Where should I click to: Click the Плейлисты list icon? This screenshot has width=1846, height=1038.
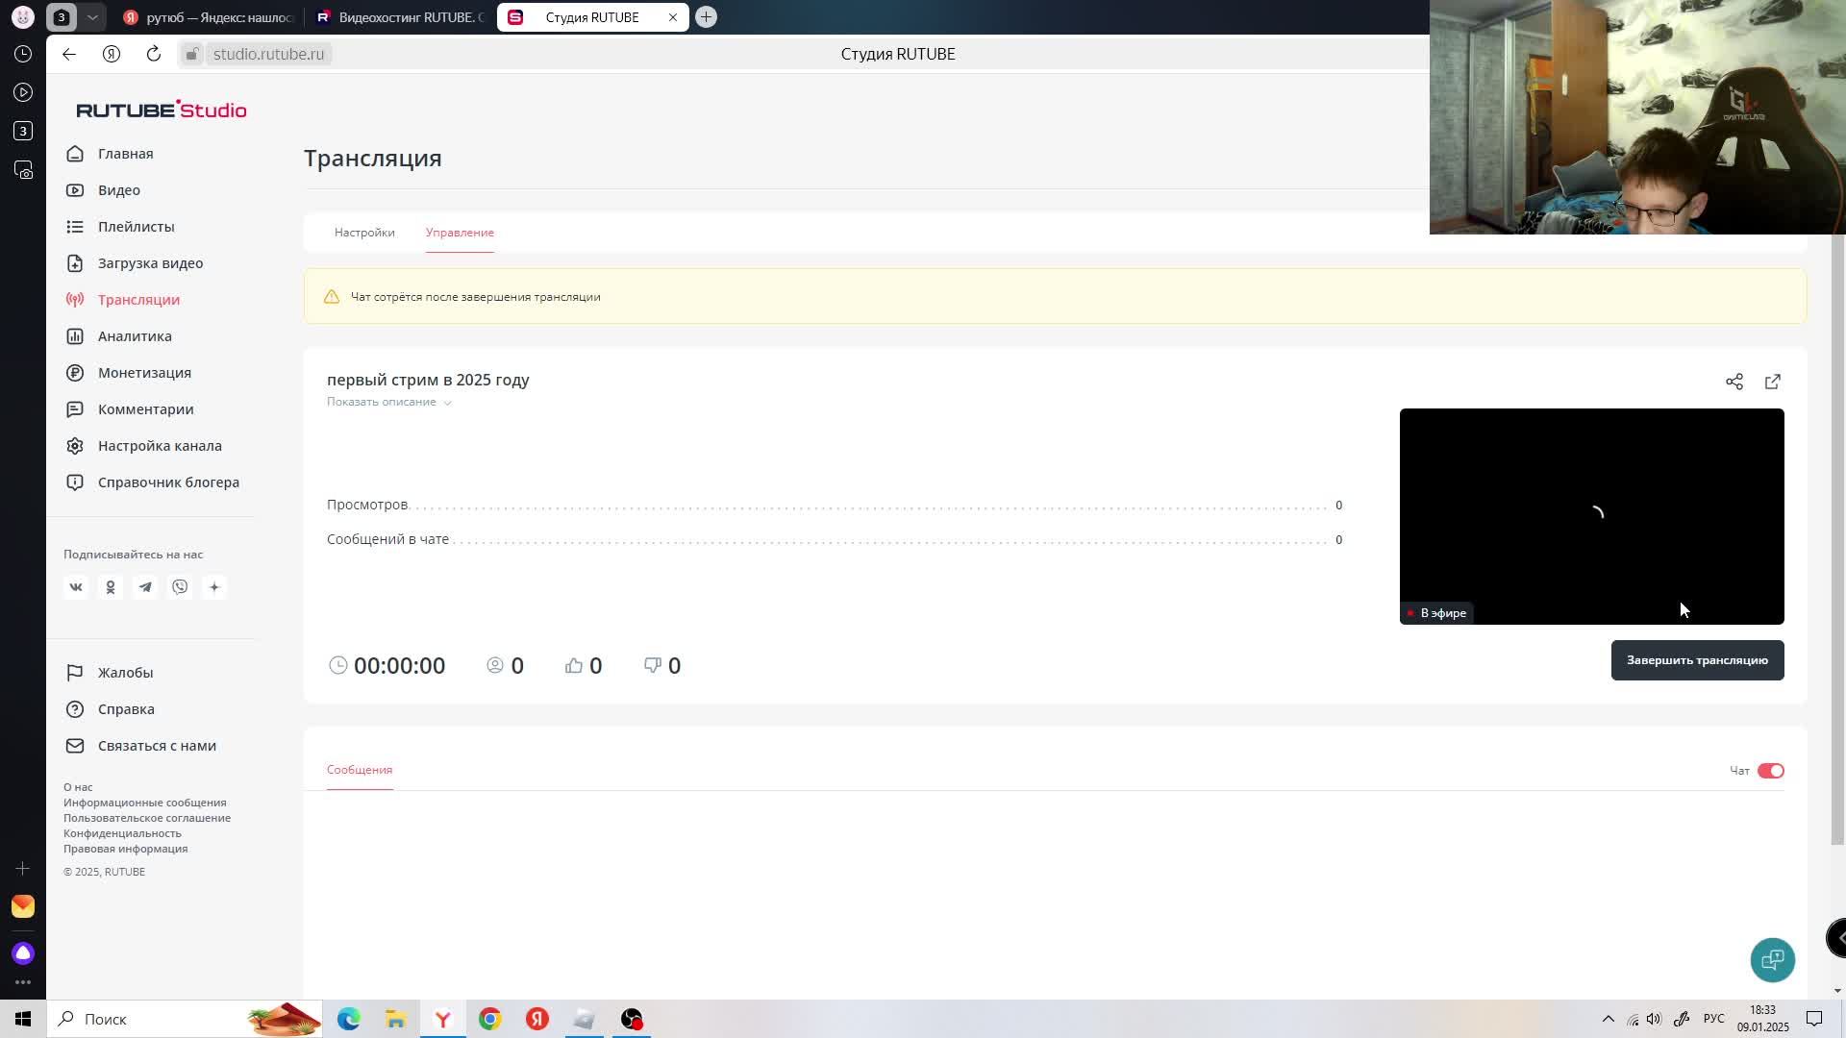pyautogui.click(x=75, y=227)
